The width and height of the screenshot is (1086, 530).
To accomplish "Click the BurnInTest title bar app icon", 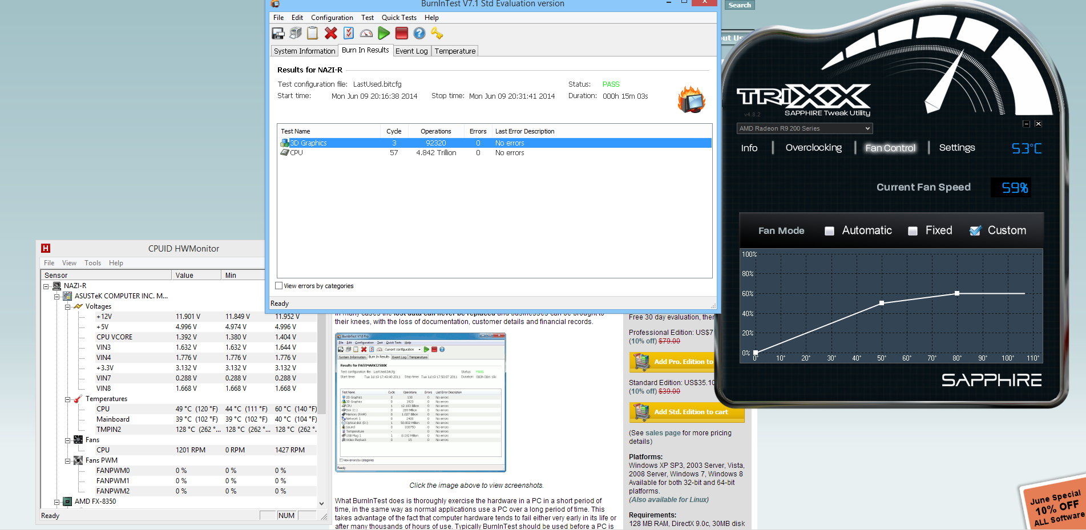I will tap(275, 3).
